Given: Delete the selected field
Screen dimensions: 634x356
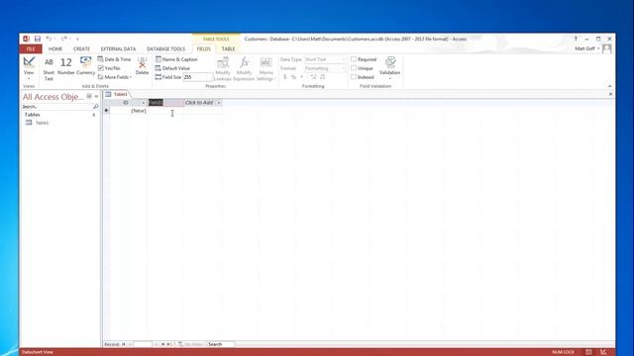Looking at the screenshot, I should (142, 66).
